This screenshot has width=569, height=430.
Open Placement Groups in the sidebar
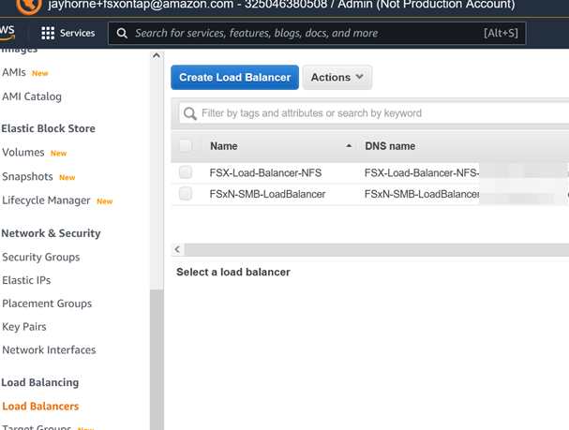[47, 304]
